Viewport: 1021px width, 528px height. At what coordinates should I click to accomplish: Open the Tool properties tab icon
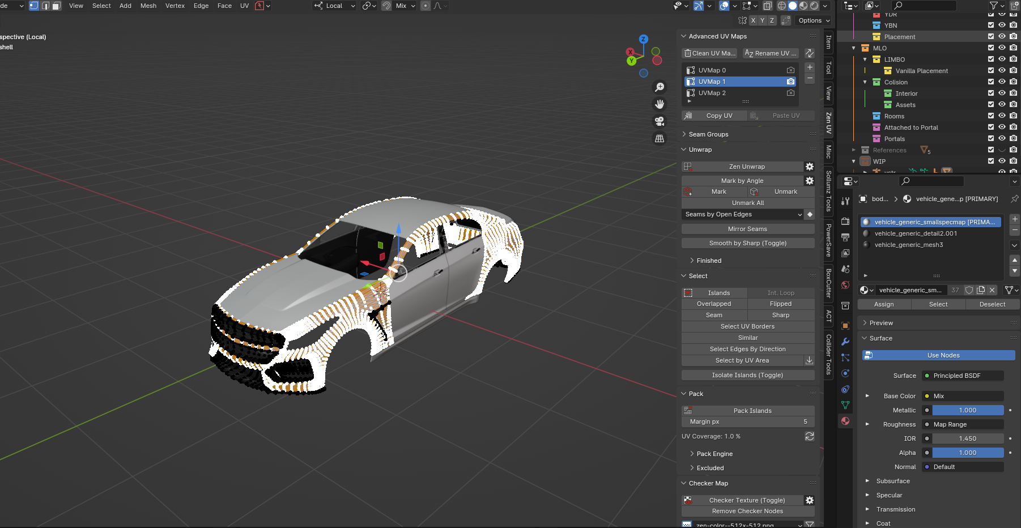tap(845, 201)
